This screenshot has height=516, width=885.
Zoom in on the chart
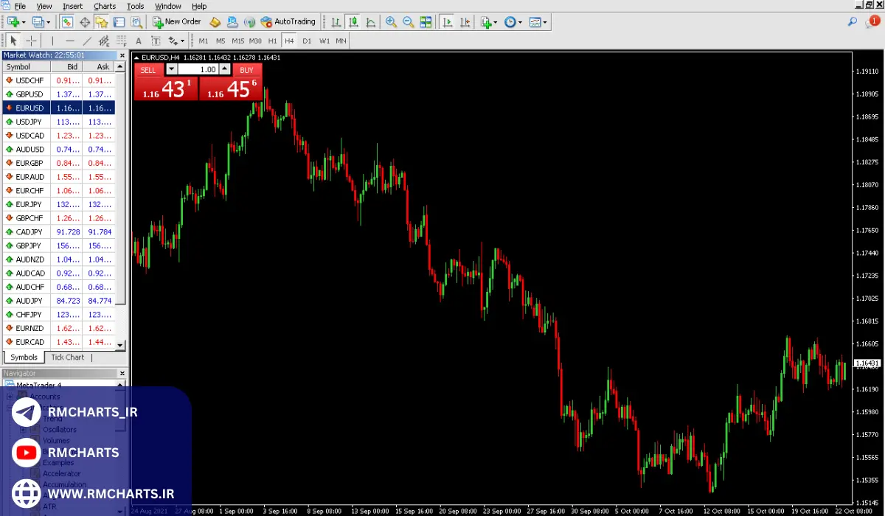pos(391,22)
